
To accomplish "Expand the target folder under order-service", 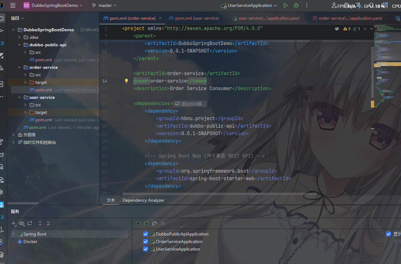I will (x=25, y=82).
